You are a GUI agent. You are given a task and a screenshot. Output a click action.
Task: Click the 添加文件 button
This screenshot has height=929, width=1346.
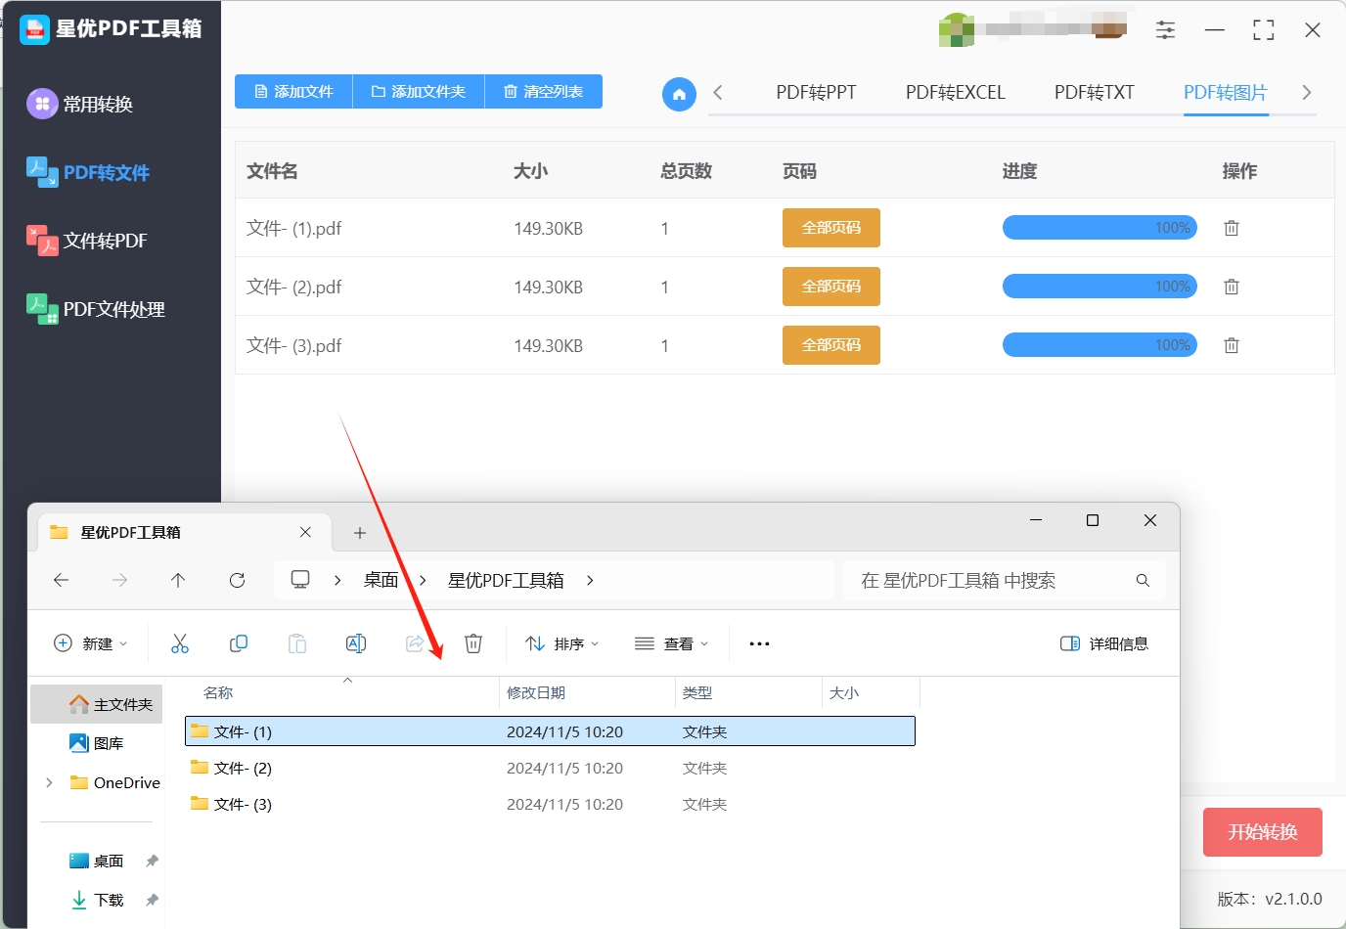[x=293, y=91]
